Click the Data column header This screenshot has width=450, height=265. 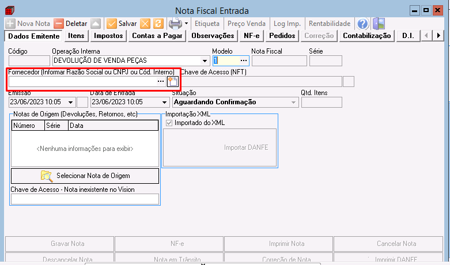[x=113, y=126]
